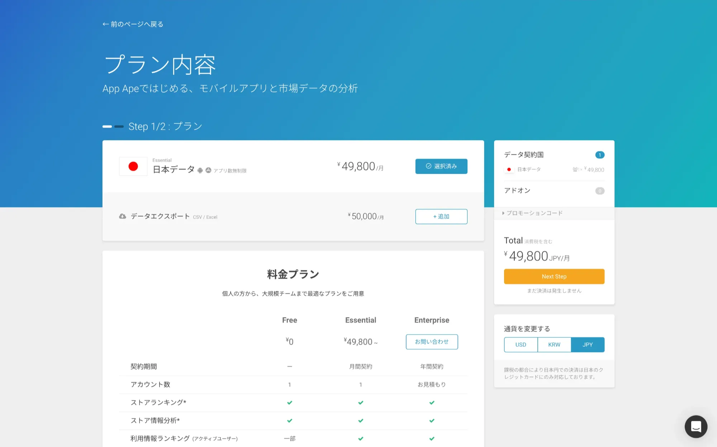
Task: Click the Android icon beside 日本データ
Action: click(200, 170)
